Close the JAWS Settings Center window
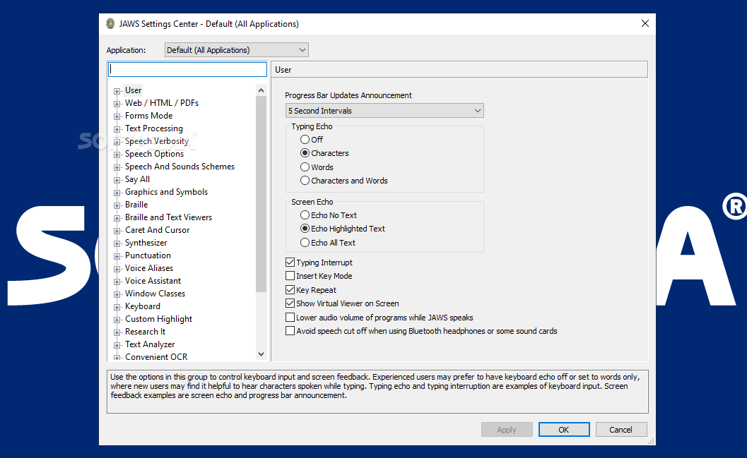The image size is (747, 458). click(x=645, y=23)
